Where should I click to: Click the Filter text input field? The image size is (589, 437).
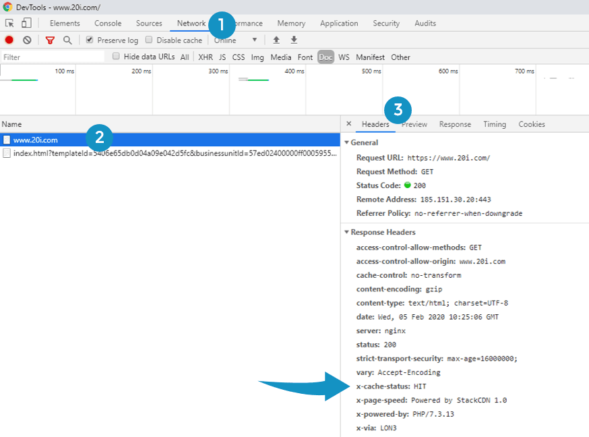[53, 57]
